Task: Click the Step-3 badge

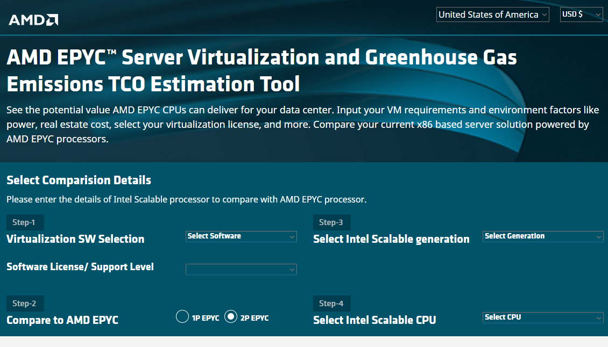Action: 331,222
